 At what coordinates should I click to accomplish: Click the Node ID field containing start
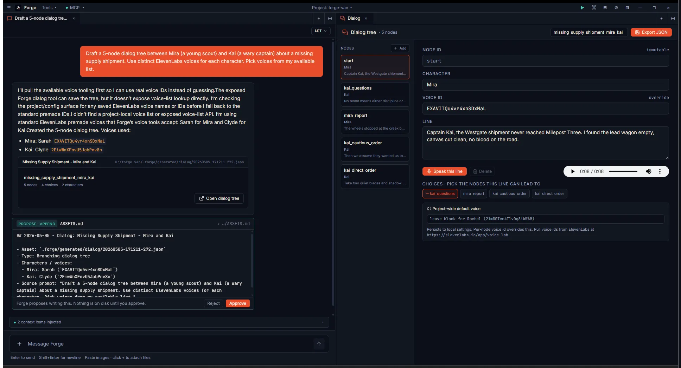[546, 61]
